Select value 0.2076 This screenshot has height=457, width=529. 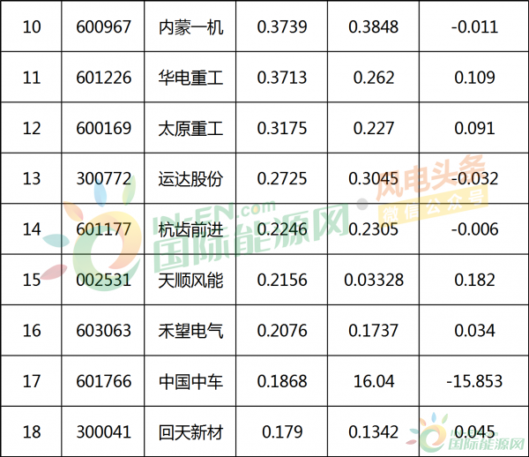pyautogui.click(x=282, y=331)
